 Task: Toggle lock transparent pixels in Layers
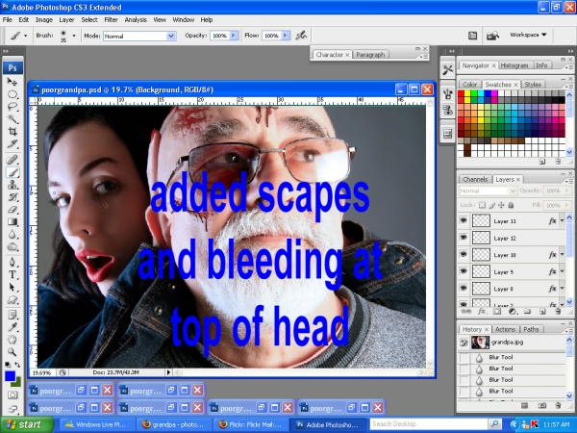click(x=482, y=205)
